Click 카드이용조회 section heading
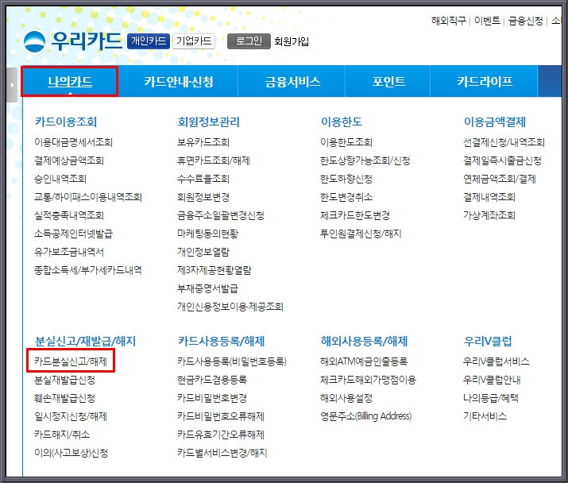This screenshot has width=568, height=483. [66, 122]
